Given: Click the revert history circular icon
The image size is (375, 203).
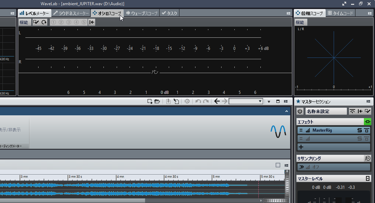Looking at the screenshot, I should [187, 101].
